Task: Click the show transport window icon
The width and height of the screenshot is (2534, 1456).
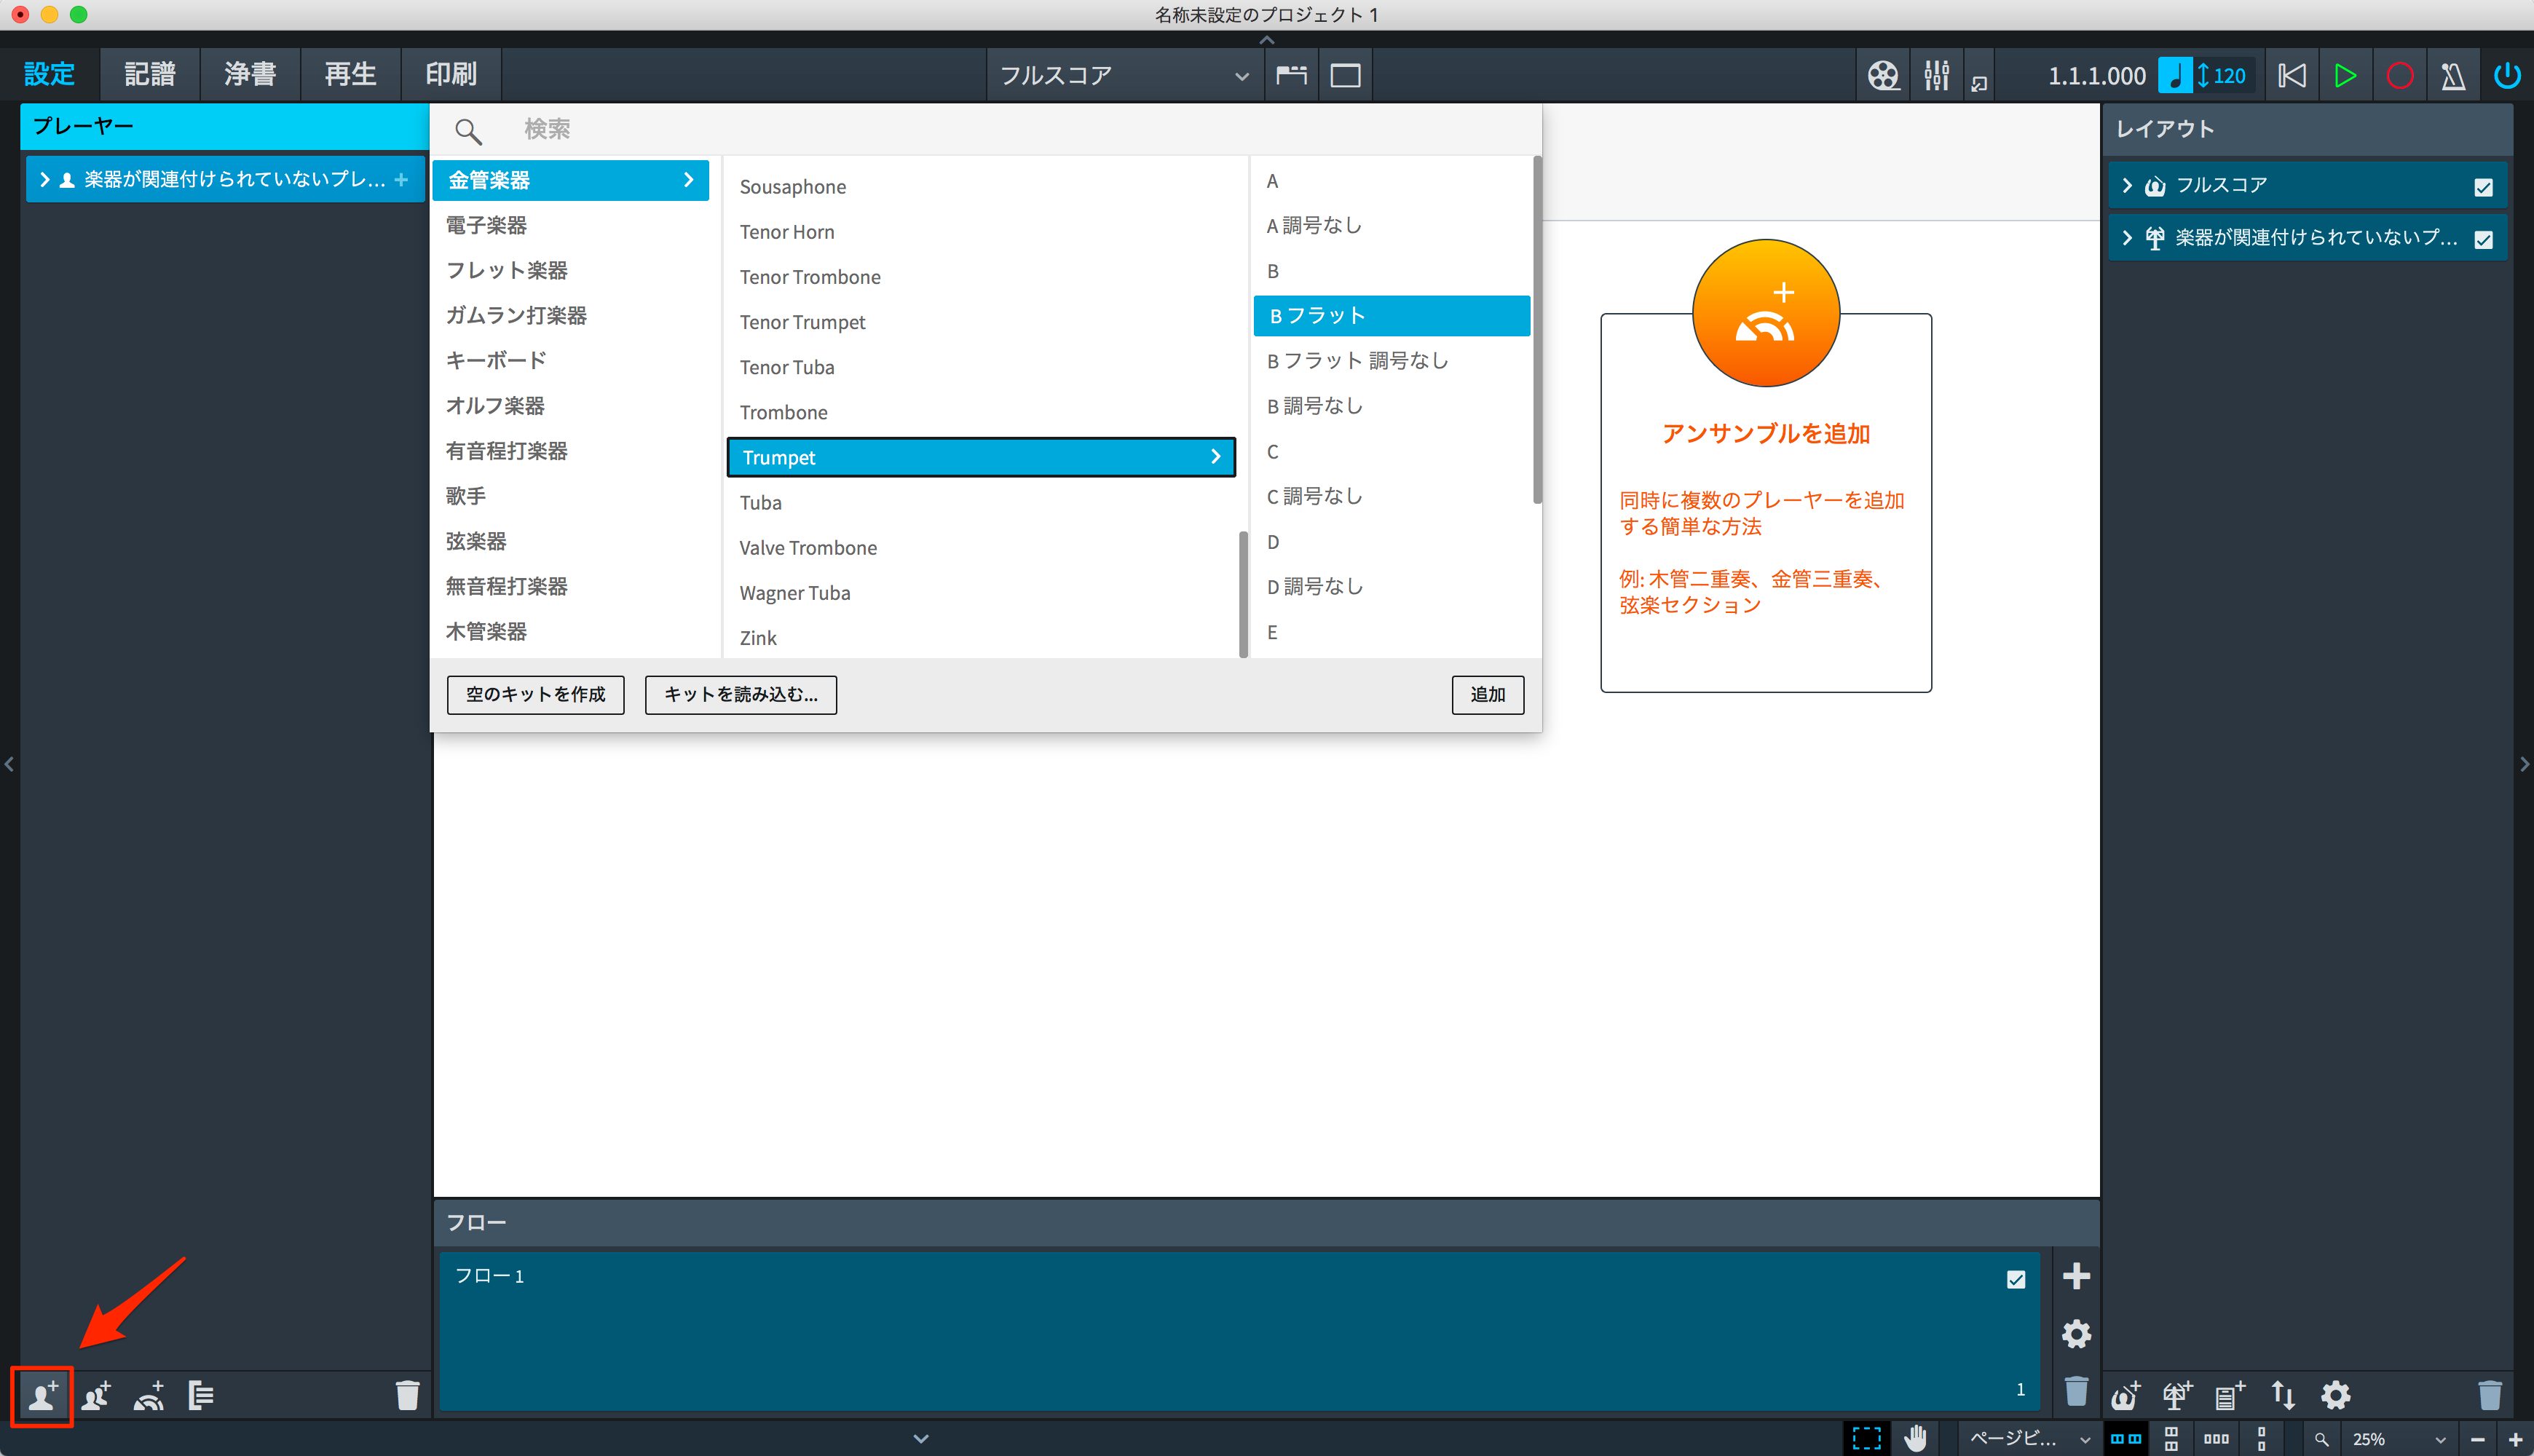Action: tap(1979, 83)
